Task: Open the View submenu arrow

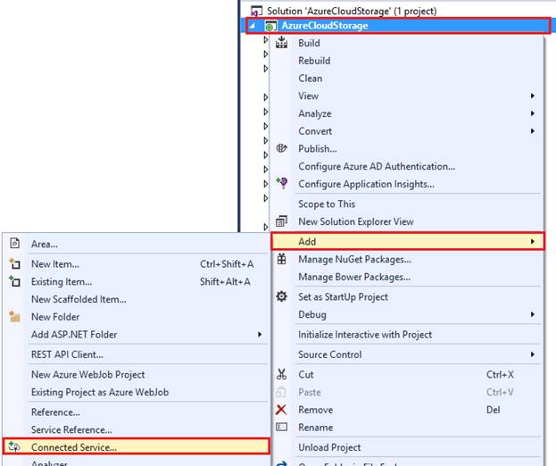Action: click(x=532, y=96)
